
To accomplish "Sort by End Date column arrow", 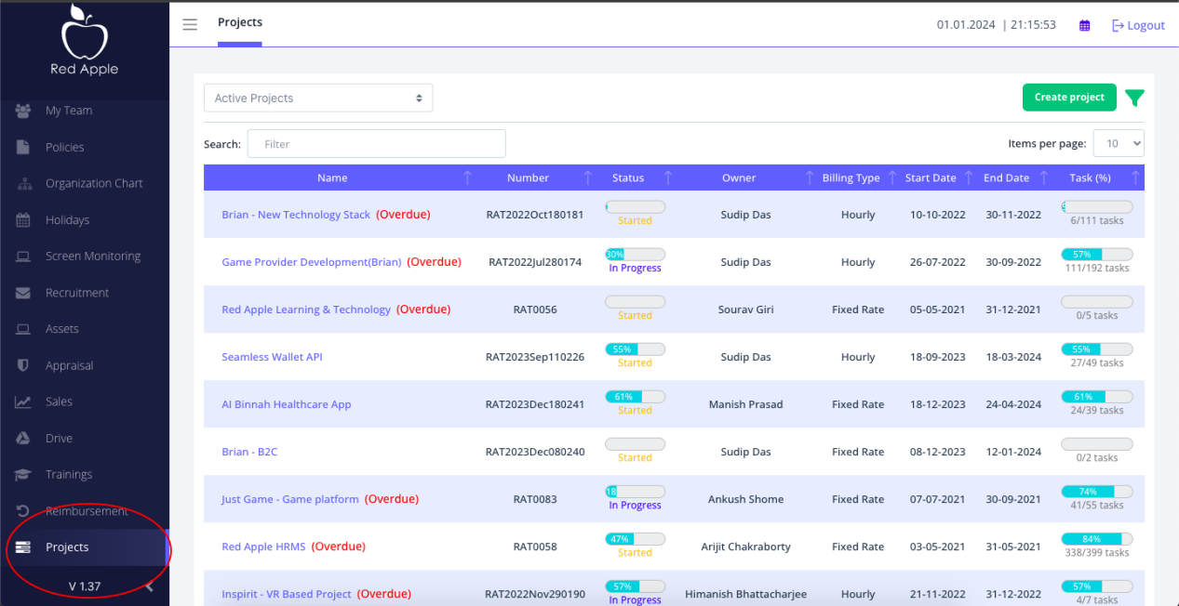I will pos(1044,178).
